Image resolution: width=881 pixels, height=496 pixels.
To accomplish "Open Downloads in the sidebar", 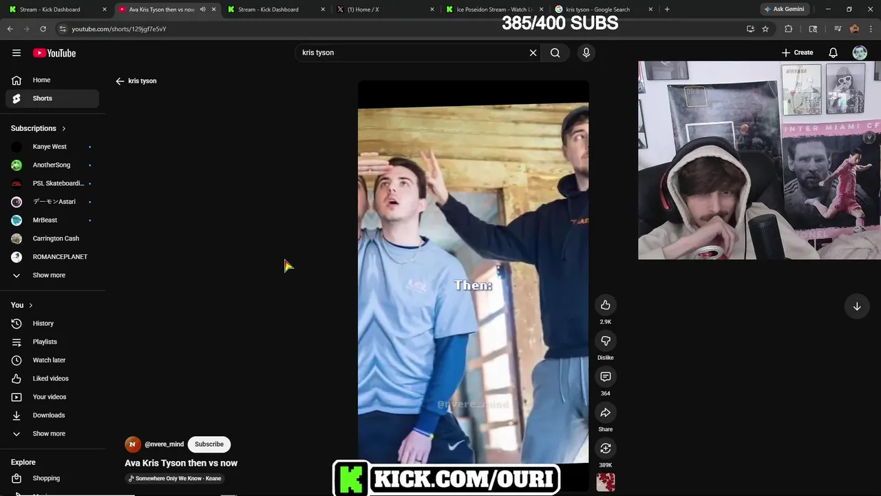I will click(x=52, y=415).
